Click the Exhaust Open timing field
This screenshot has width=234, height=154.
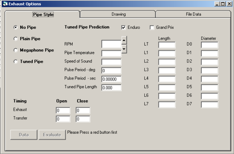click(x=63, y=110)
